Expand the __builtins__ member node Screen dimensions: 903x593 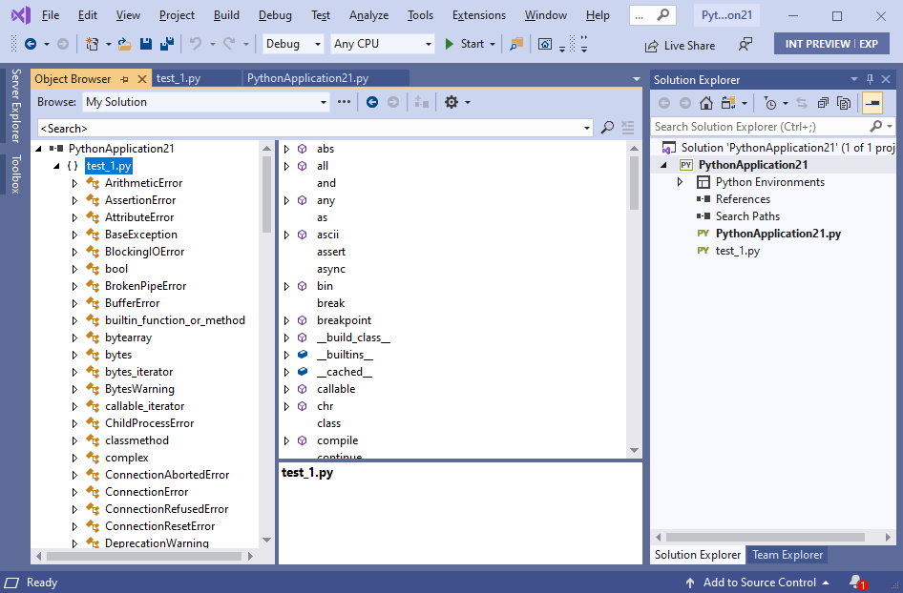[x=286, y=355]
